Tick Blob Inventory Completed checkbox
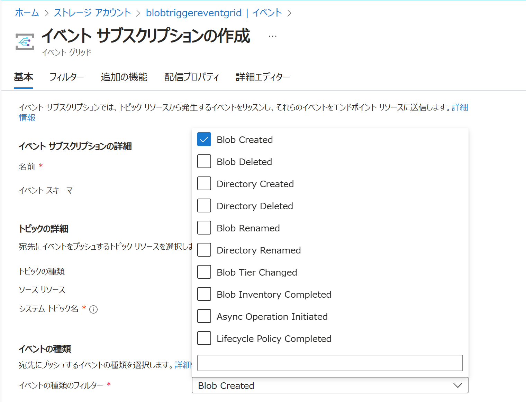The width and height of the screenshot is (526, 402). pyautogui.click(x=204, y=294)
